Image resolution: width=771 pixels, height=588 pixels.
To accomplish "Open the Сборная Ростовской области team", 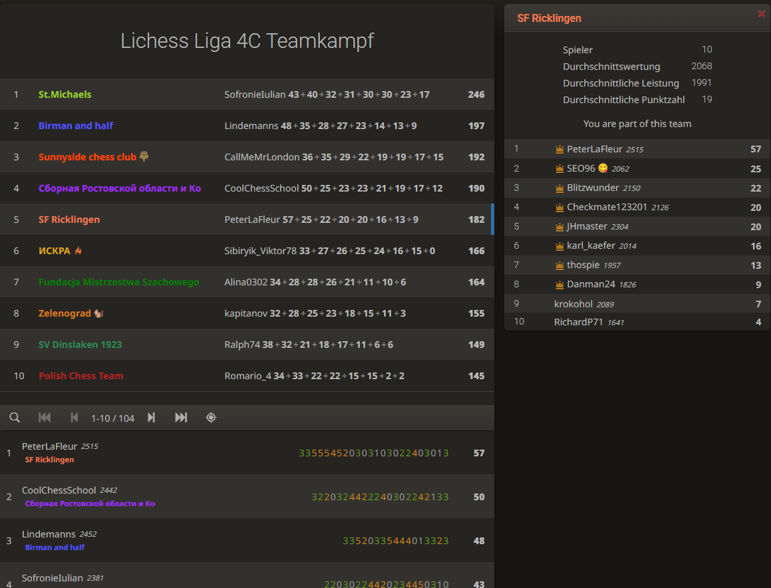I will (x=120, y=188).
